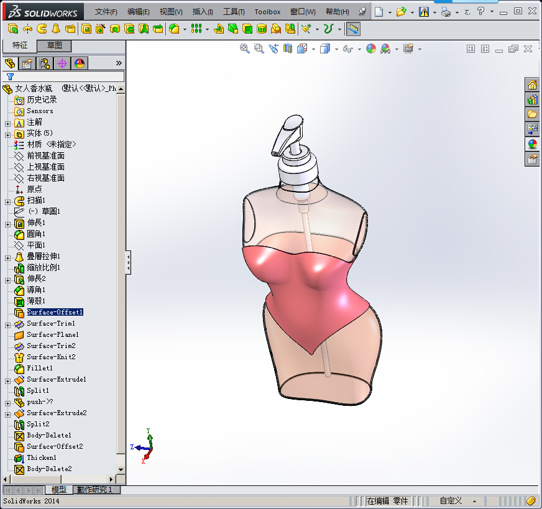Click the New document icon
Viewport: 542px width, 509px height.
pos(379,12)
